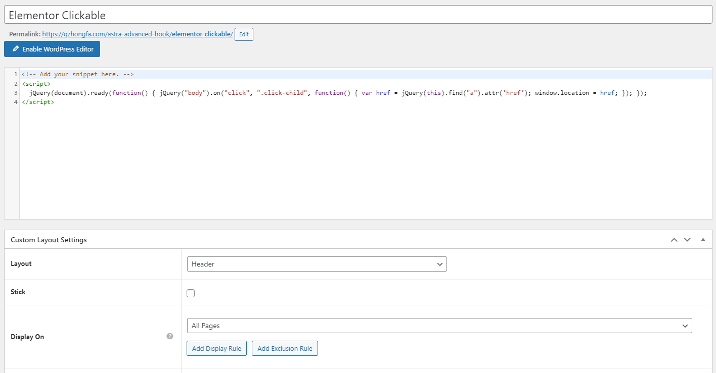Move Custom Layout Settings panel down
Screen dimensions: 716x373
pos(687,240)
